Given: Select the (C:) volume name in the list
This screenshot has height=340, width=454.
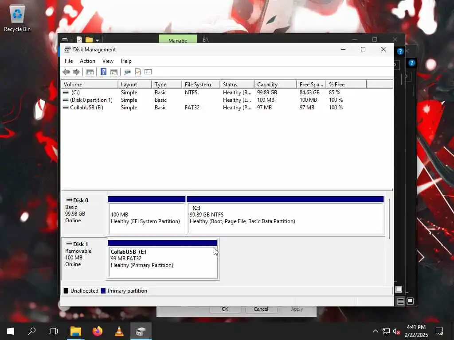Looking at the screenshot, I should [75, 93].
